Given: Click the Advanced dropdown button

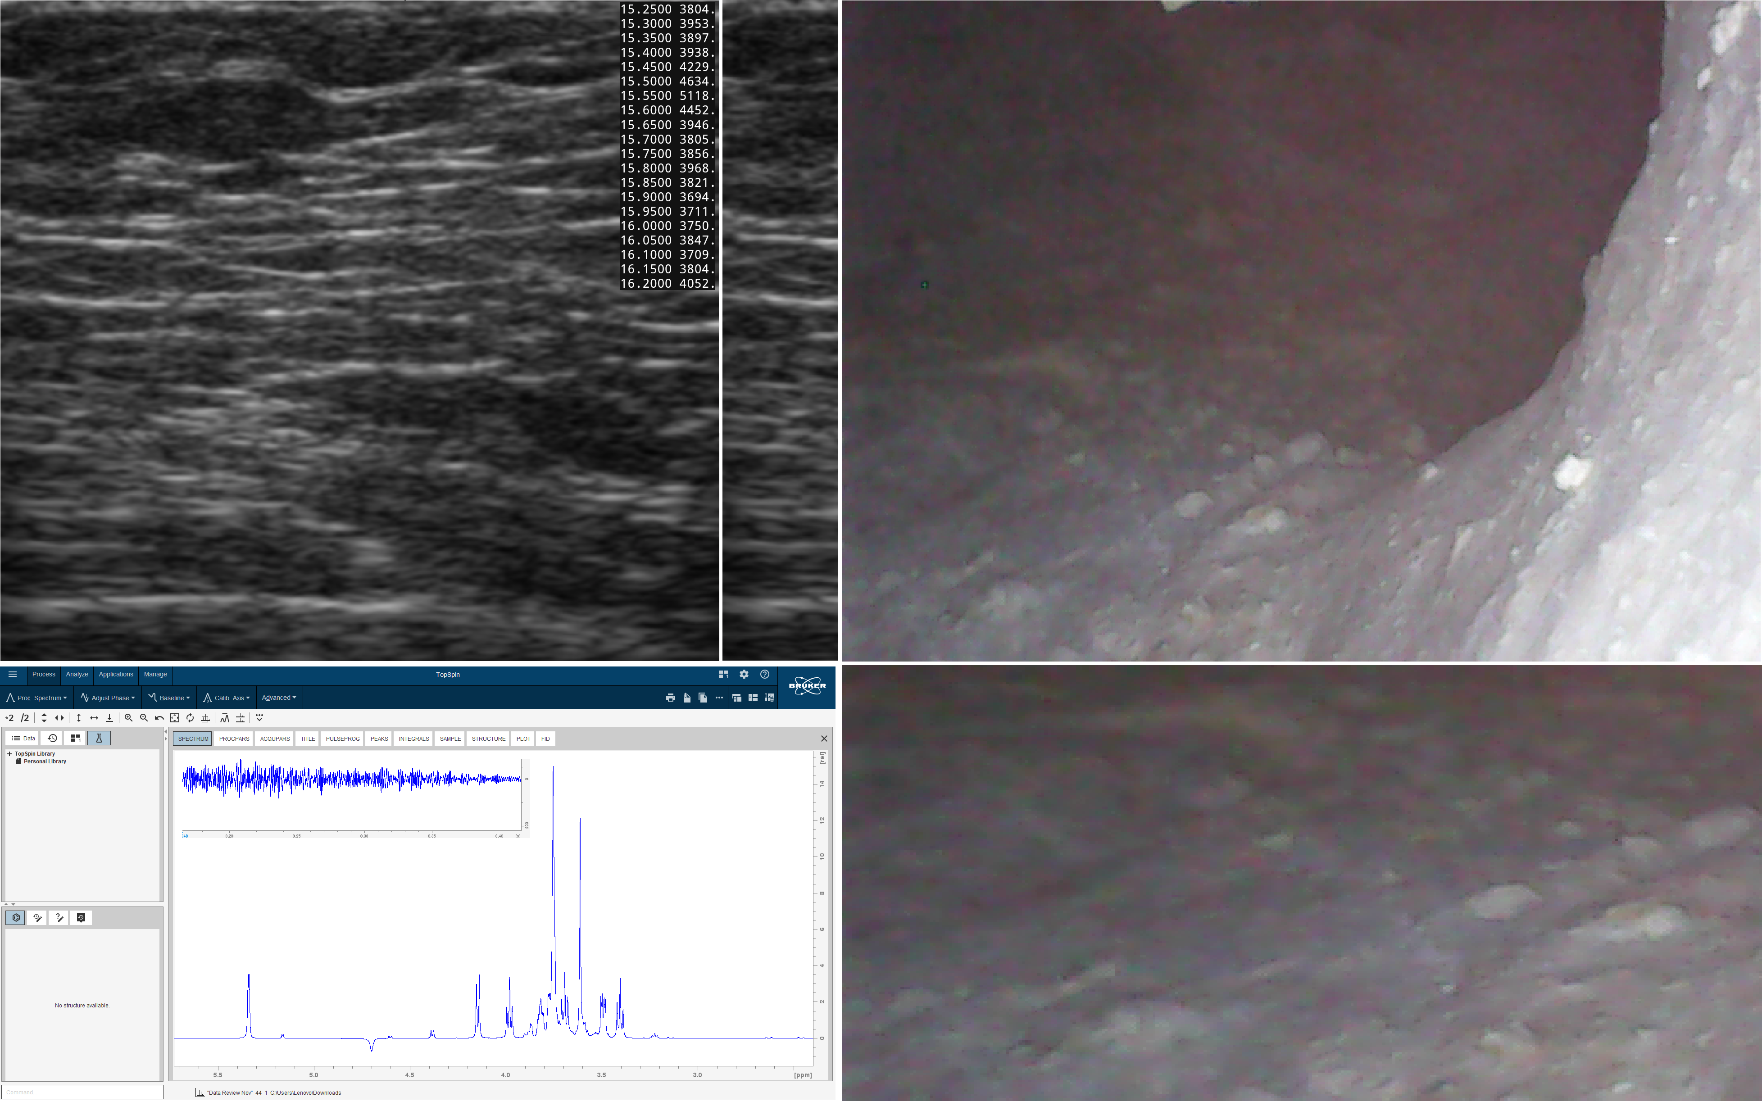Looking at the screenshot, I should (279, 698).
